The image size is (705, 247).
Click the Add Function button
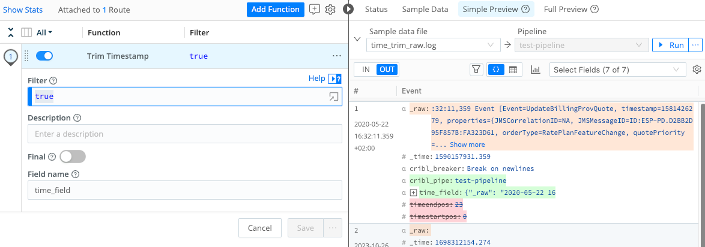276,10
